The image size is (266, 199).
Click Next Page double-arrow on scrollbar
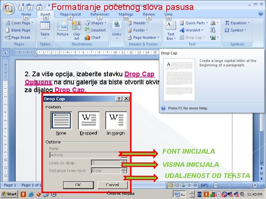click(x=262, y=178)
